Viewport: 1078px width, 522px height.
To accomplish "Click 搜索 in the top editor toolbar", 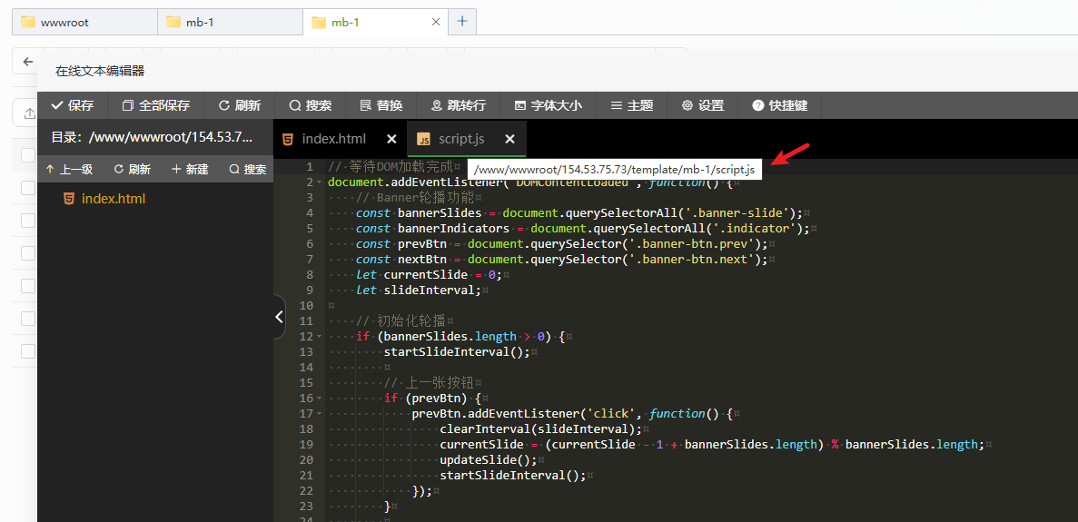I will coord(310,105).
